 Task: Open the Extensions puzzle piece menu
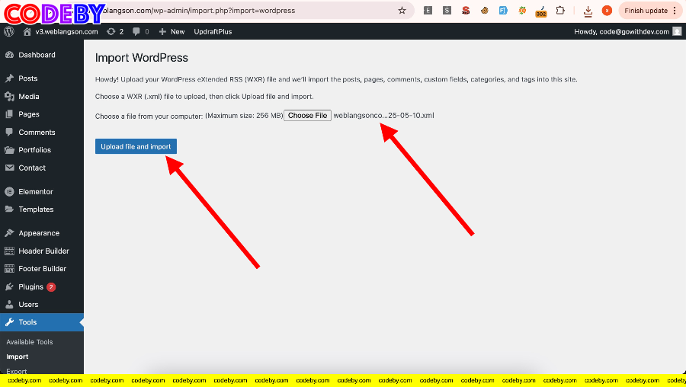[x=560, y=11]
